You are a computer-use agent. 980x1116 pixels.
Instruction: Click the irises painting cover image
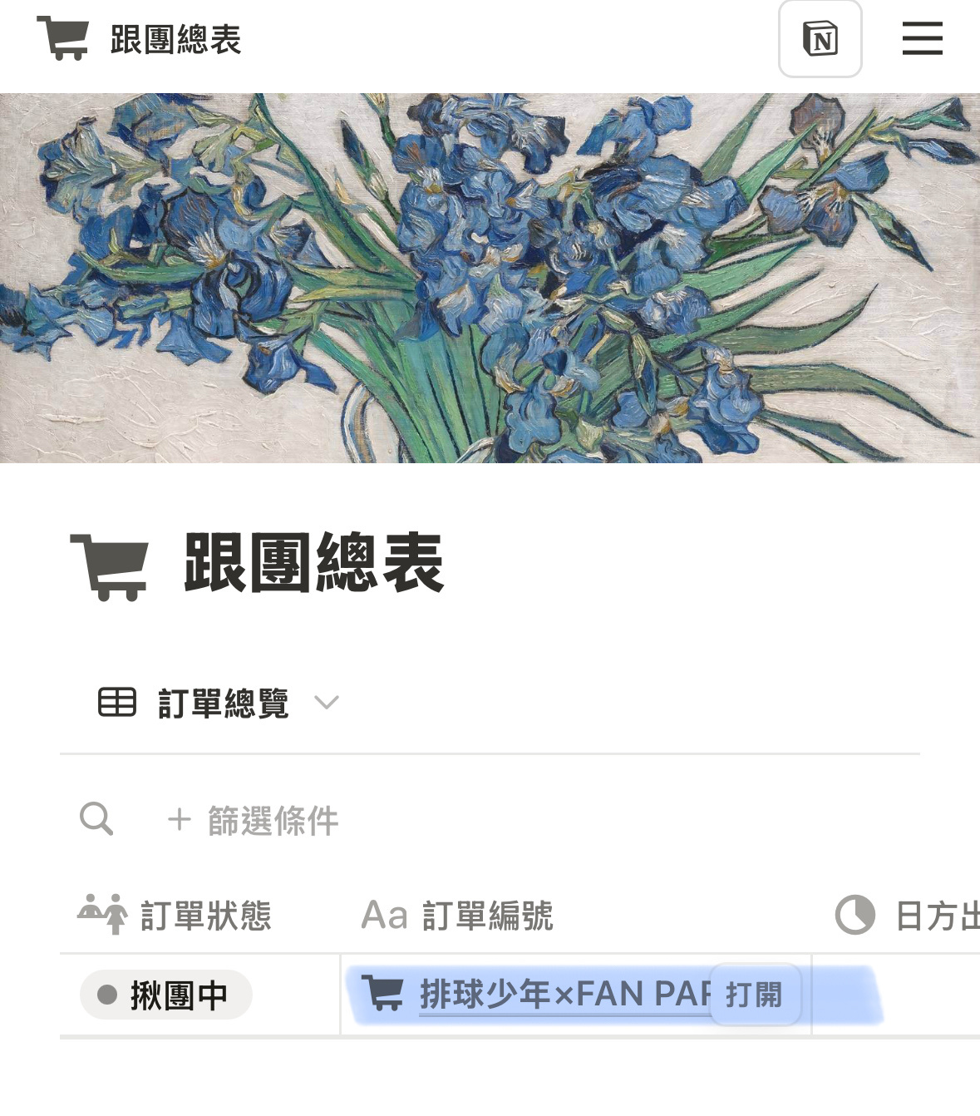pos(490,278)
